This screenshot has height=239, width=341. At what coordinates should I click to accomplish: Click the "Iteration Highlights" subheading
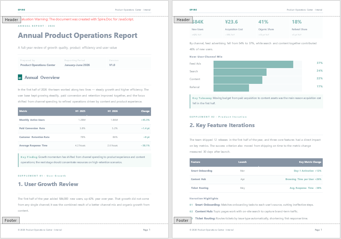[x=204, y=198]
